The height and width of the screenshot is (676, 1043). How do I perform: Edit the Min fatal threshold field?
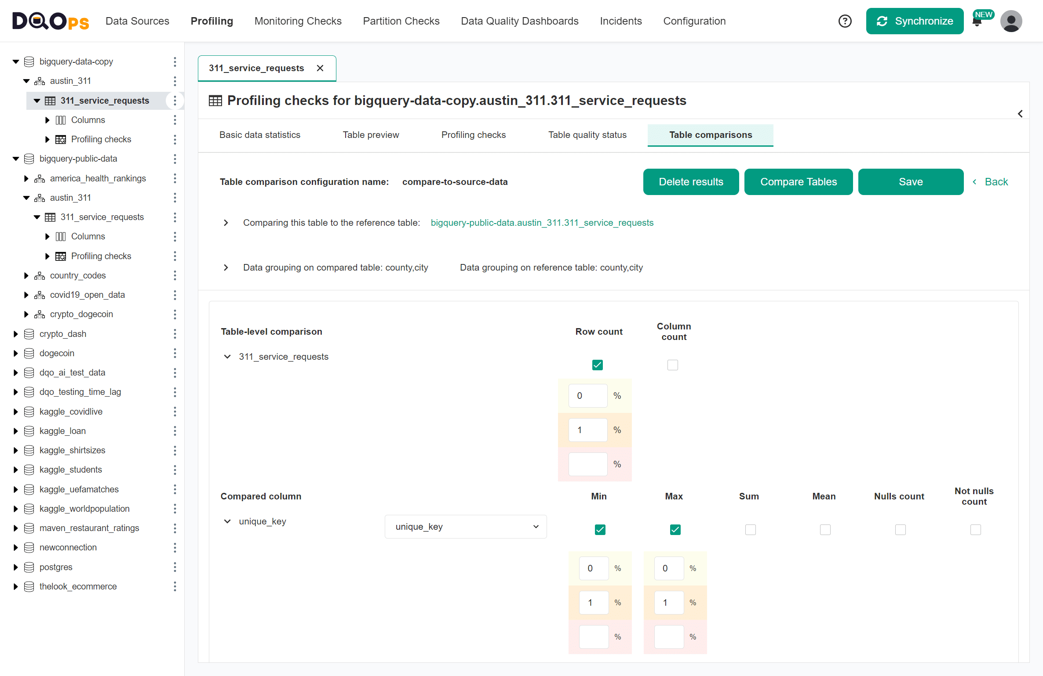pyautogui.click(x=594, y=637)
